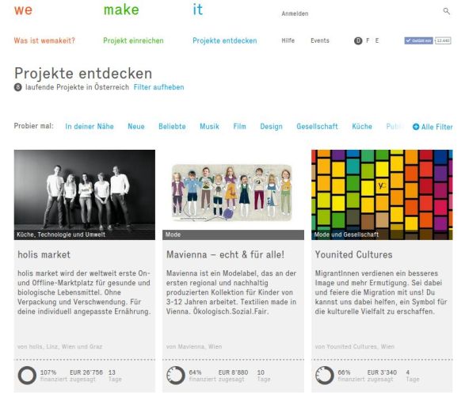Click the running projects count badge
The image size is (465, 397).
pos(17,87)
